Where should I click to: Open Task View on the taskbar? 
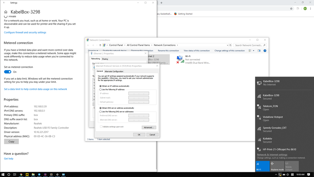(15, 174)
